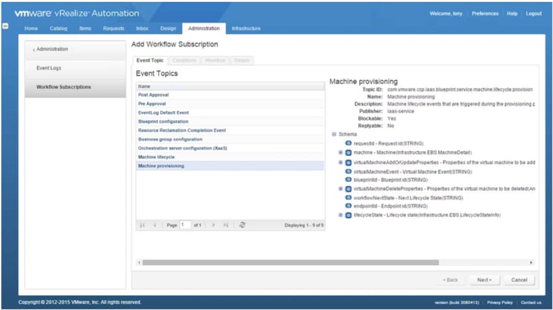Image resolution: width=553 pixels, height=310 pixels.
Task: Open the Home tab
Action: [31, 28]
